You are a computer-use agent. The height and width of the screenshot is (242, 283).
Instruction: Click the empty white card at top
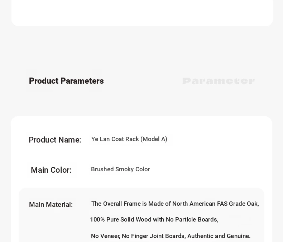[142, 13]
